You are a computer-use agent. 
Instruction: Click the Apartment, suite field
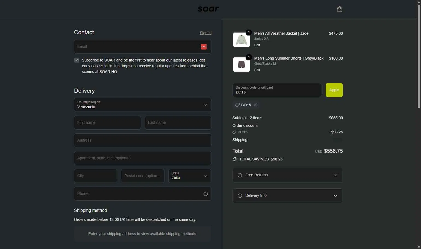143,158
